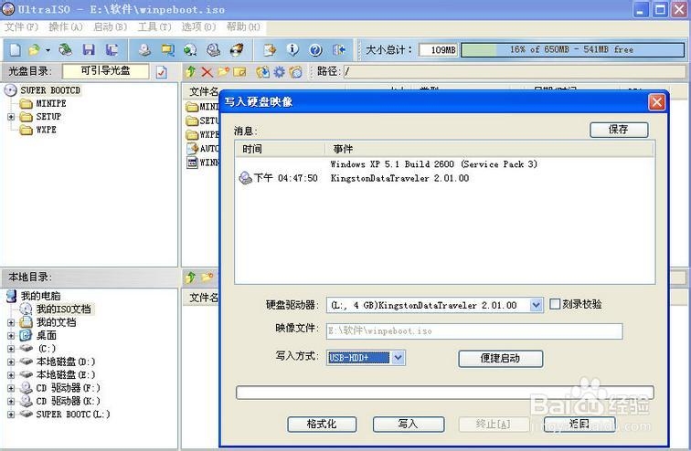Expand 我的文档 in local tree
Image resolution: width=691 pixels, height=451 pixels.
point(11,322)
